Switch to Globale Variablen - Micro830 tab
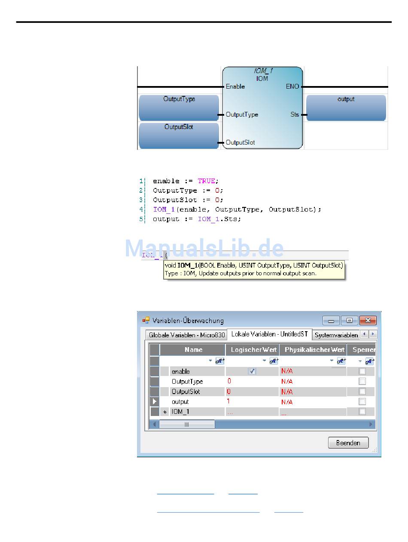This screenshot has height=542, width=408. (186, 335)
